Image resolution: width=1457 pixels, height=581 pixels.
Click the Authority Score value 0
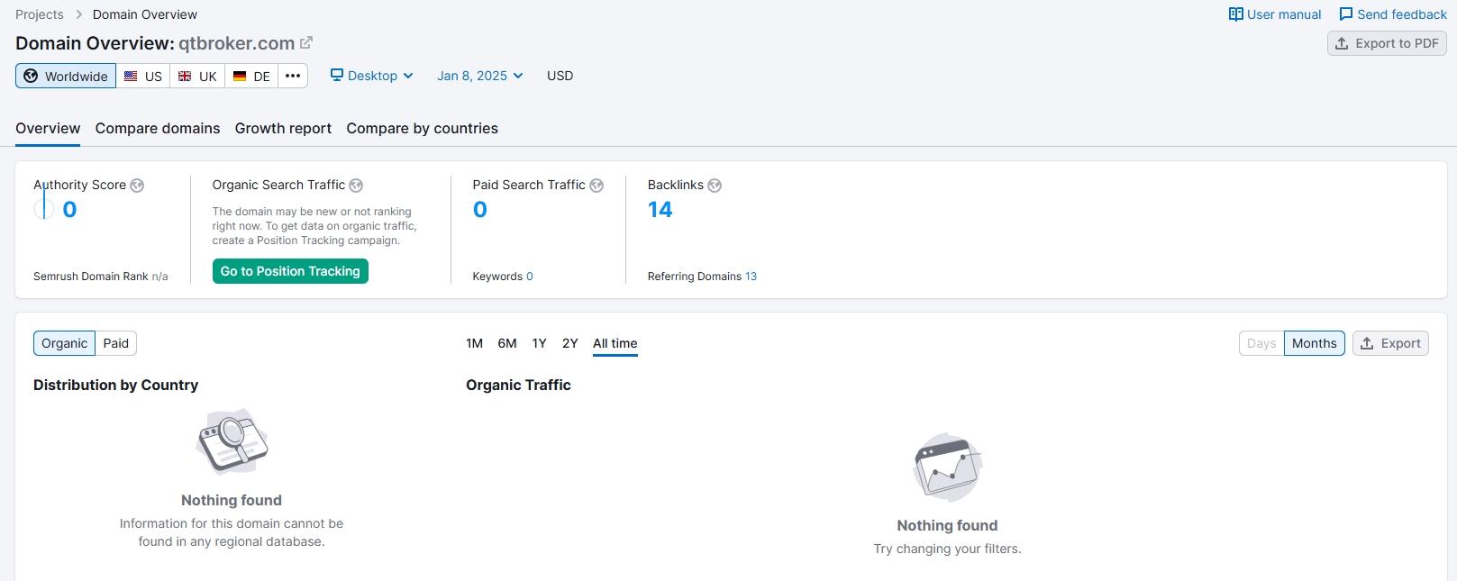tap(69, 210)
